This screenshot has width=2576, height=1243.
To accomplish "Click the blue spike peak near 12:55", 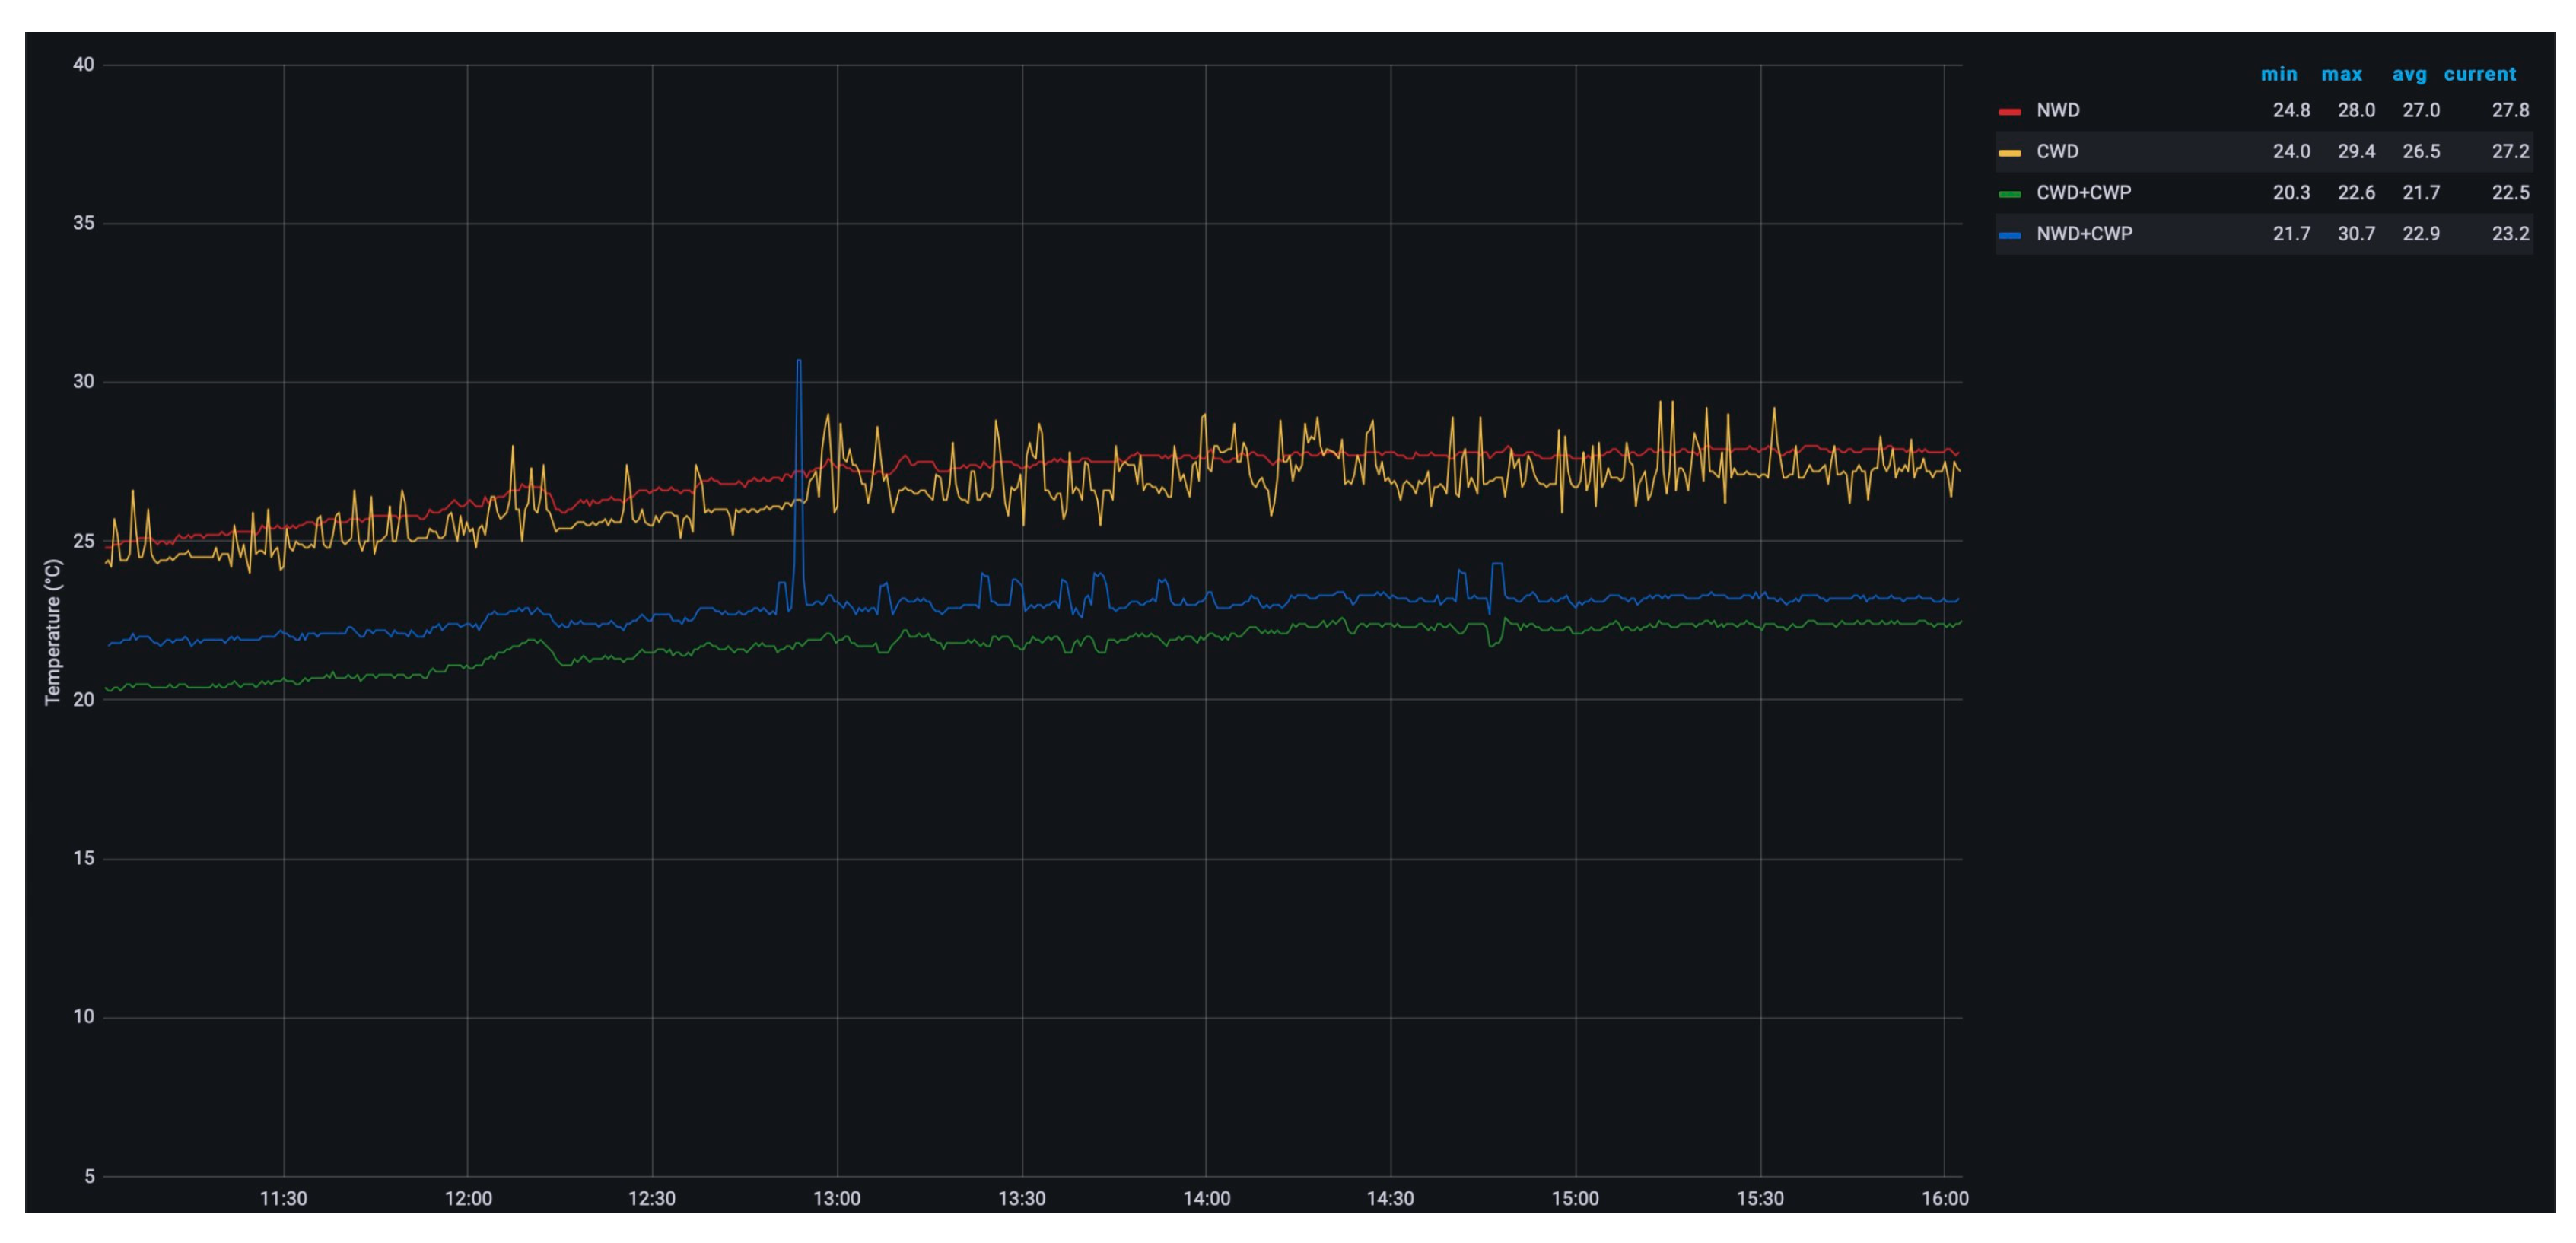I will pyautogui.click(x=798, y=361).
